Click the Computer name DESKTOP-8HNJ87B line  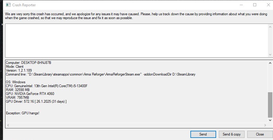[28, 63]
